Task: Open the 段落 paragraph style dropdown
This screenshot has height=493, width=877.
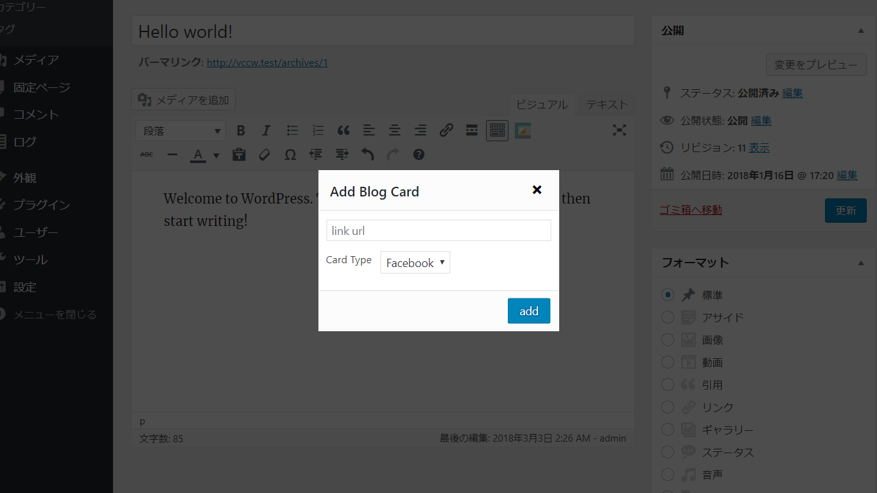Action: (180, 130)
